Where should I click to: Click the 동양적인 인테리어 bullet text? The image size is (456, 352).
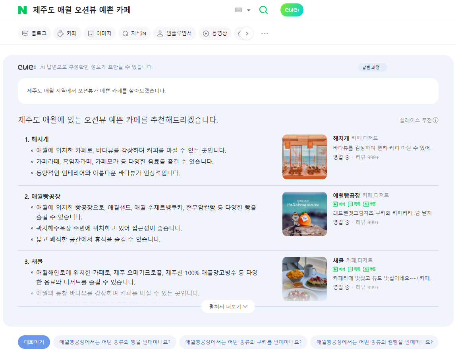click(x=108, y=173)
